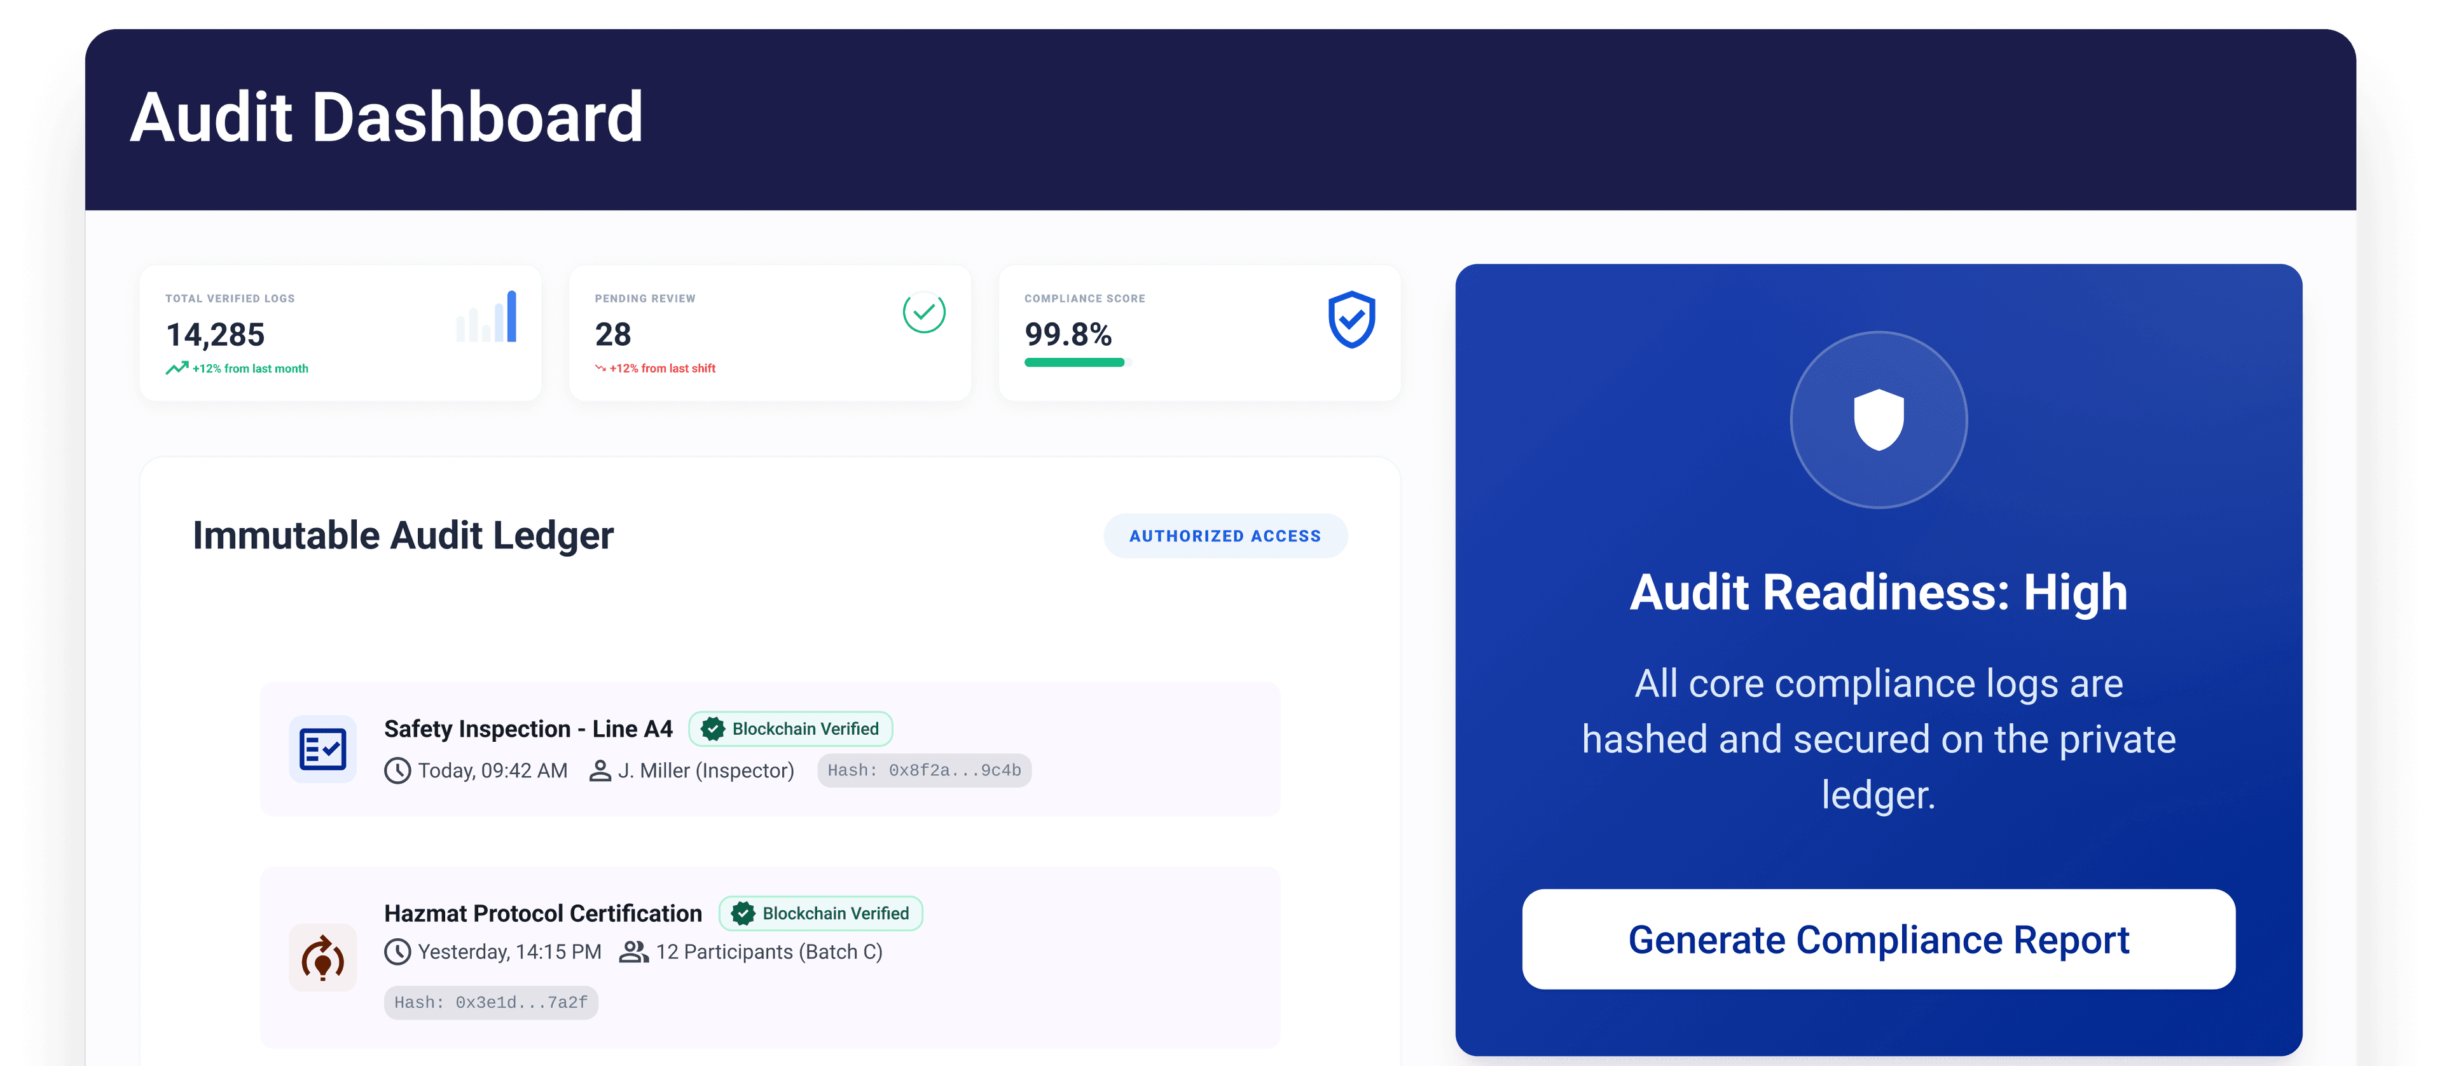This screenshot has height=1066, width=2442.
Task: Click the pending review count 28
Action: click(x=612, y=334)
